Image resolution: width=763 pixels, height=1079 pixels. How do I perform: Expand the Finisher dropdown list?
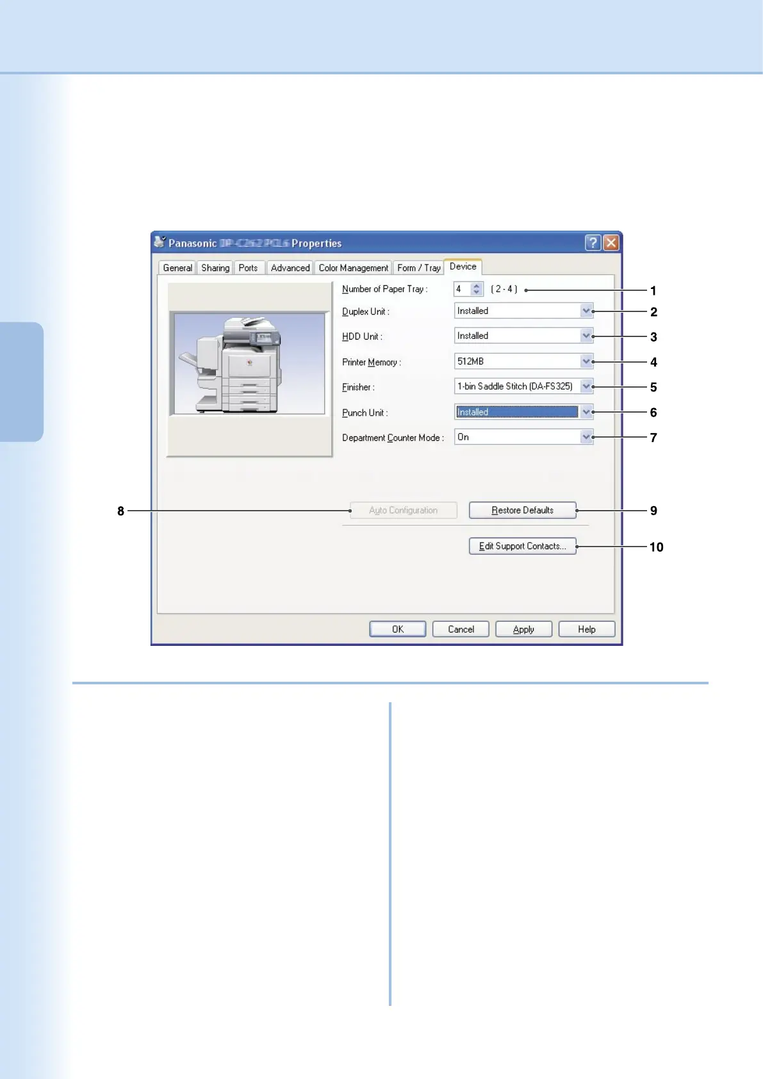(586, 386)
